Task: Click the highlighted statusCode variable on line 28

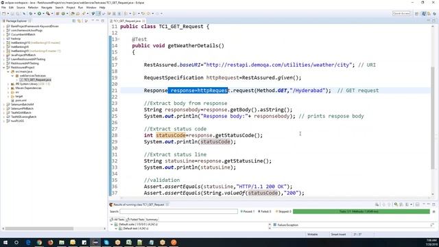Action: pyautogui.click(x=171, y=136)
